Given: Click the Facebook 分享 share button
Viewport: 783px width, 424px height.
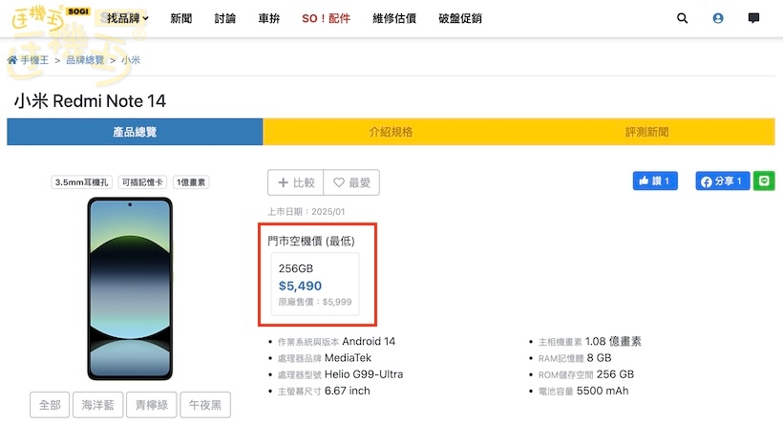Looking at the screenshot, I should (722, 181).
